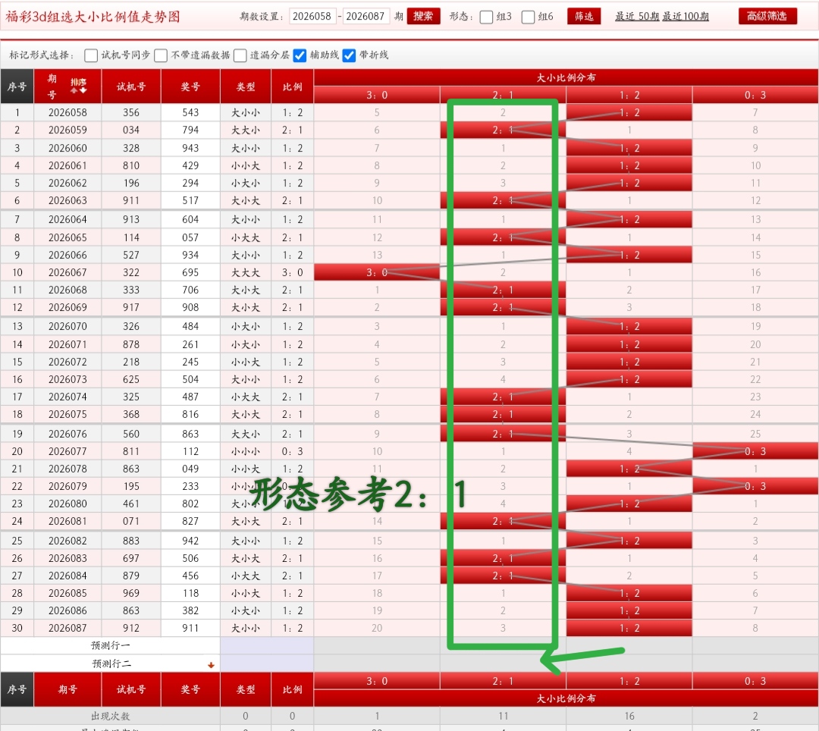819x731 pixels.
Task: Enable the 组3 checkbox
Action: [x=488, y=17]
